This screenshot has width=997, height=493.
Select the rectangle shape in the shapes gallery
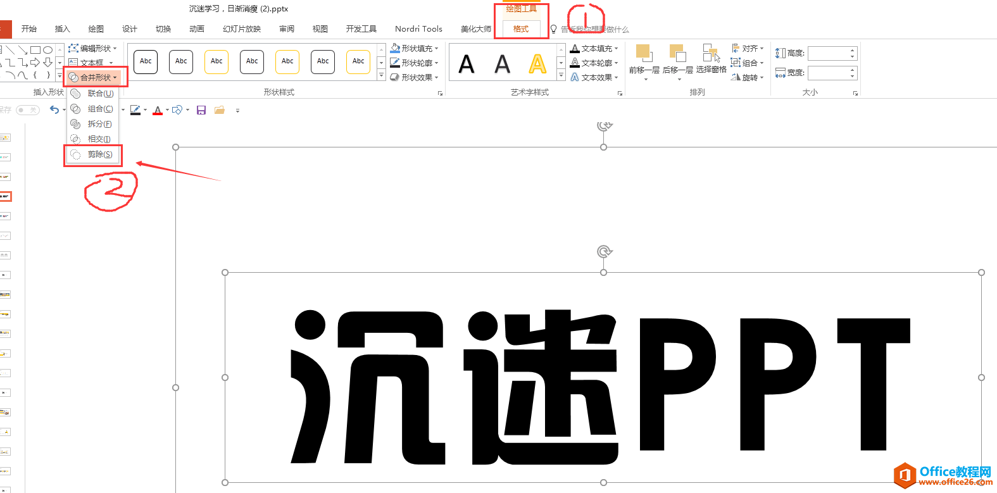[x=35, y=49]
